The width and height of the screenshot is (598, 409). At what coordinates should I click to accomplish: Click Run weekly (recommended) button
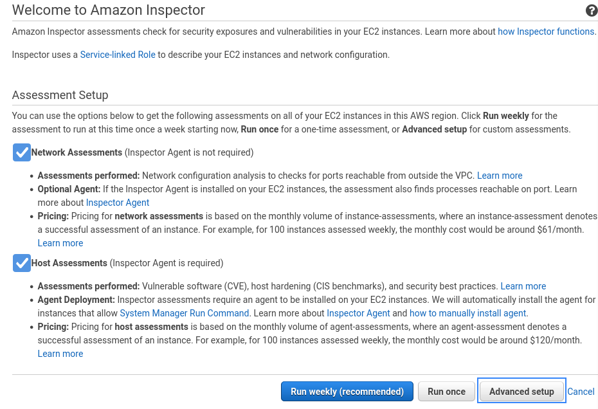(x=347, y=392)
